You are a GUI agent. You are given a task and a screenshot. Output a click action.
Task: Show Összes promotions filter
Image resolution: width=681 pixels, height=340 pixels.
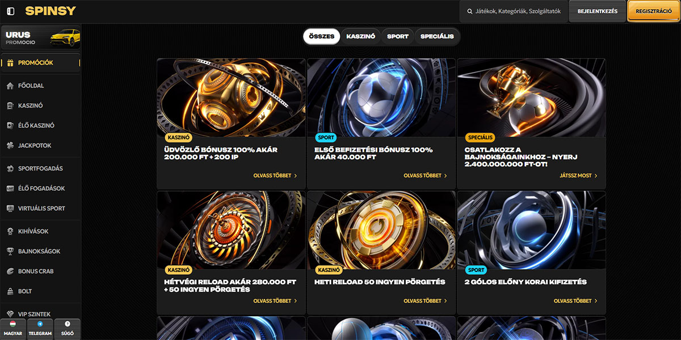[322, 36]
